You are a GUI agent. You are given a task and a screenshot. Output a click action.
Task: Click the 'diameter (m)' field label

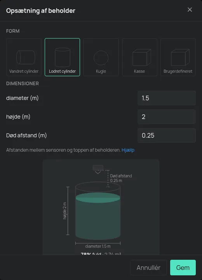click(x=22, y=98)
